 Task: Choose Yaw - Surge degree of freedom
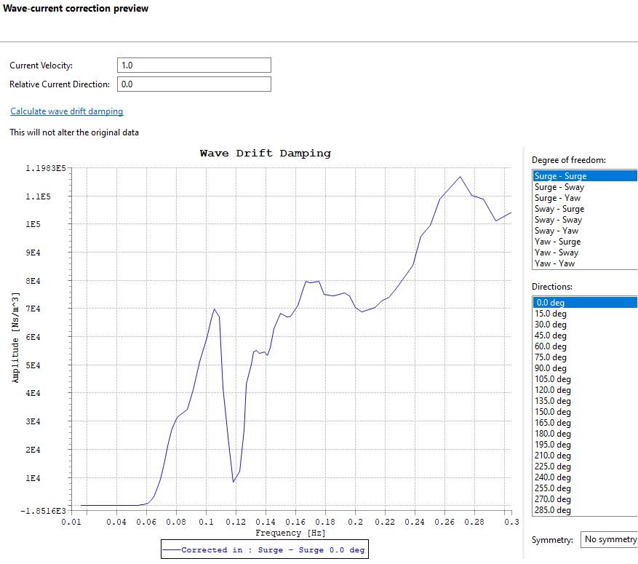pos(557,242)
